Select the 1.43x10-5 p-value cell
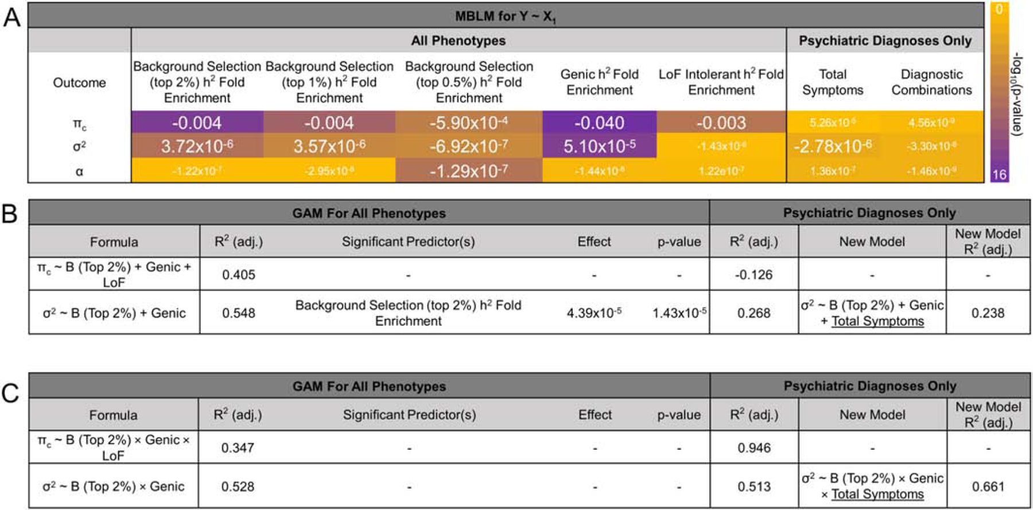1033x510 pixels. click(x=679, y=313)
